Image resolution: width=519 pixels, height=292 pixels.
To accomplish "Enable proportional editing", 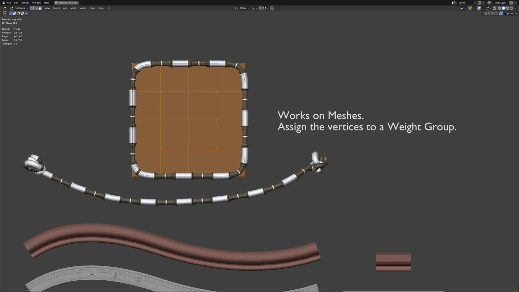I will pos(272,8).
